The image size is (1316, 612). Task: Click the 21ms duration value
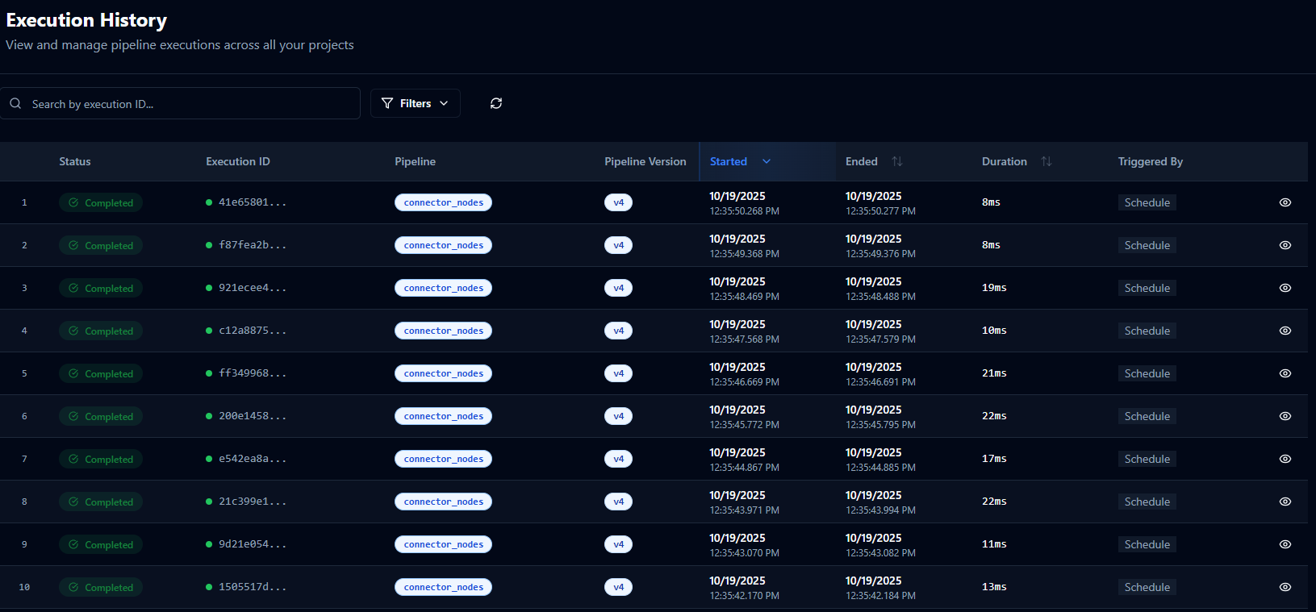click(x=994, y=373)
